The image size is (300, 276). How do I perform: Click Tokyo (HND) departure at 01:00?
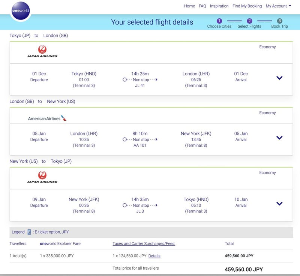click(84, 79)
